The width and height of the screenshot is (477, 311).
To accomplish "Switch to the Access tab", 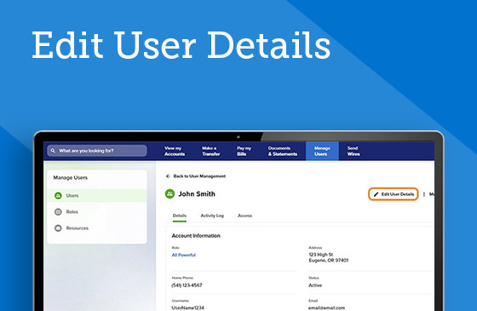I will click(x=245, y=216).
